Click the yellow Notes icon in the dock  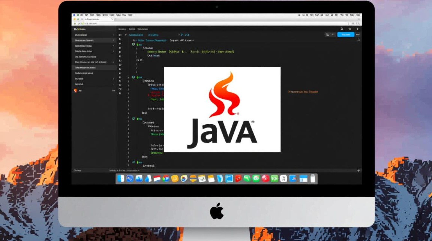(x=211, y=179)
